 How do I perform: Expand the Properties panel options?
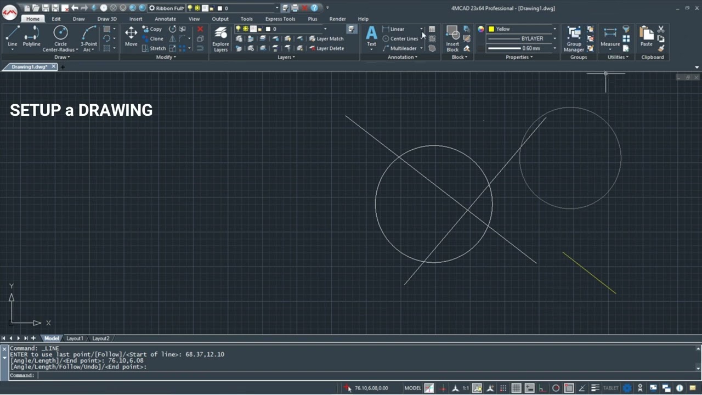coord(519,57)
